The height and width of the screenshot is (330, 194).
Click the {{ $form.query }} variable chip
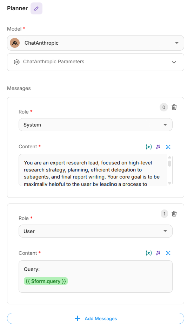(x=46, y=281)
